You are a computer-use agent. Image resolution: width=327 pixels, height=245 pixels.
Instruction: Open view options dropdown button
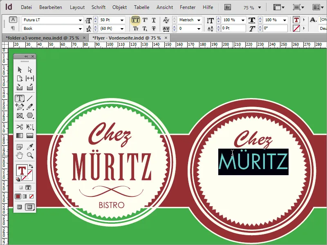279,7
